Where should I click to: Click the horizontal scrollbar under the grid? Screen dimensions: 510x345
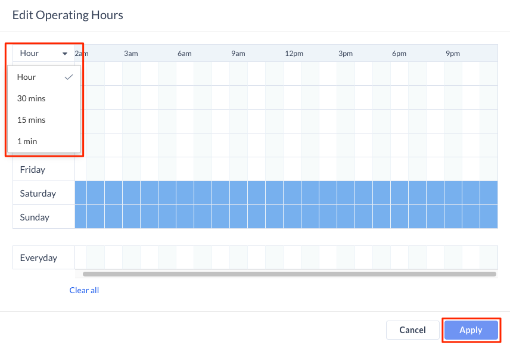coord(289,274)
